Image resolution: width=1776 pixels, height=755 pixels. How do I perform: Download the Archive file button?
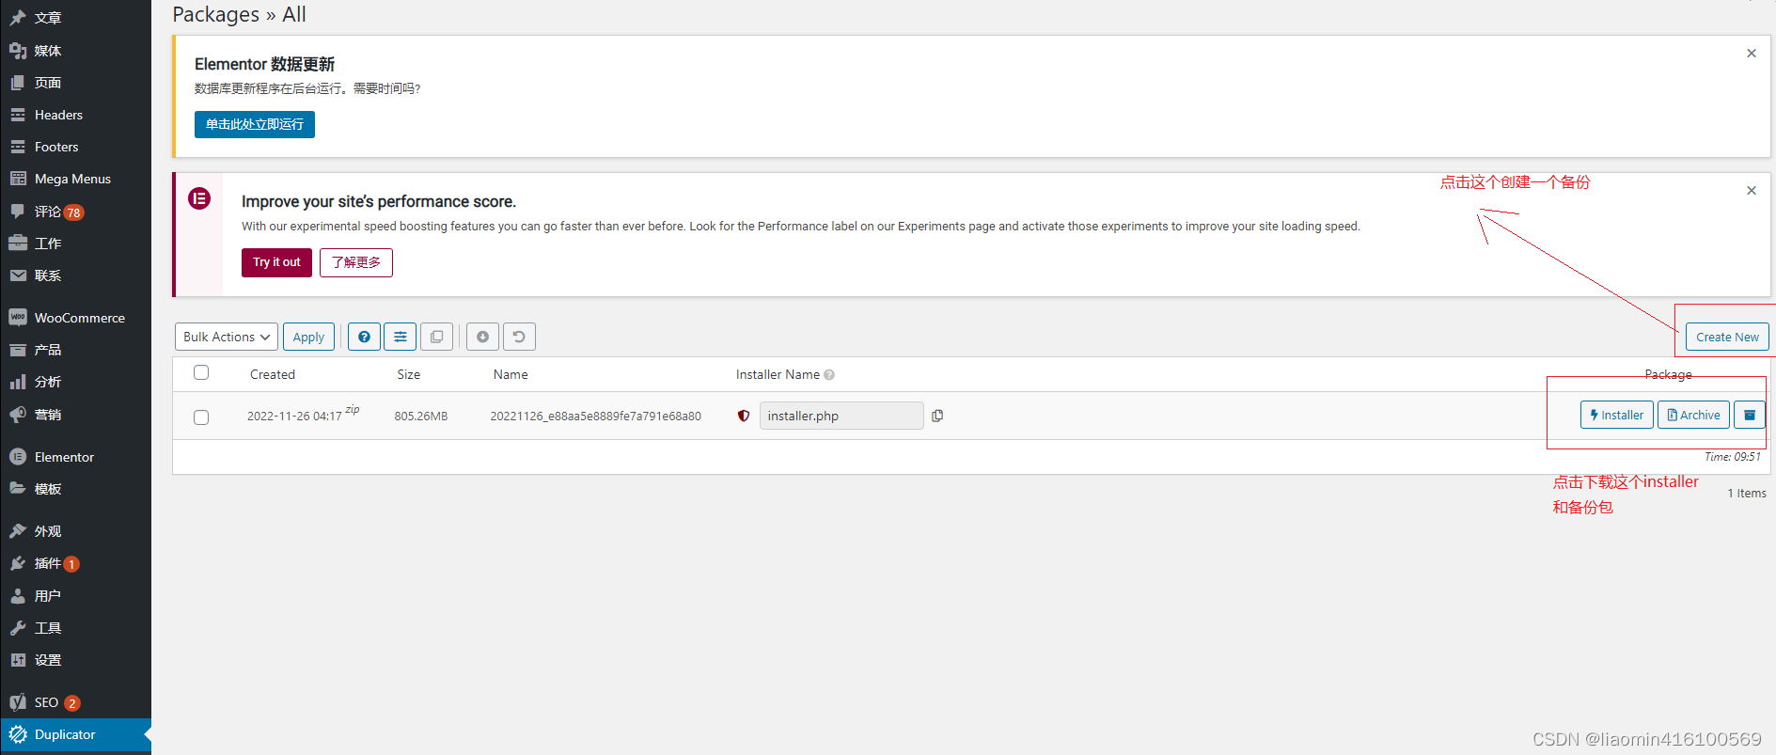tap(1693, 415)
